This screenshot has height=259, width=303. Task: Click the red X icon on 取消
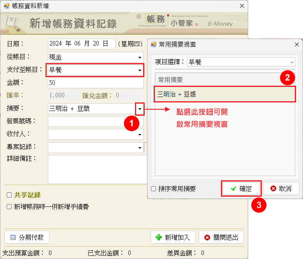tap(273, 189)
